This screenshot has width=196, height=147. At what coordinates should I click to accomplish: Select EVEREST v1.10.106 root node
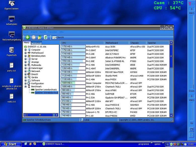pyautogui.click(x=37, y=47)
